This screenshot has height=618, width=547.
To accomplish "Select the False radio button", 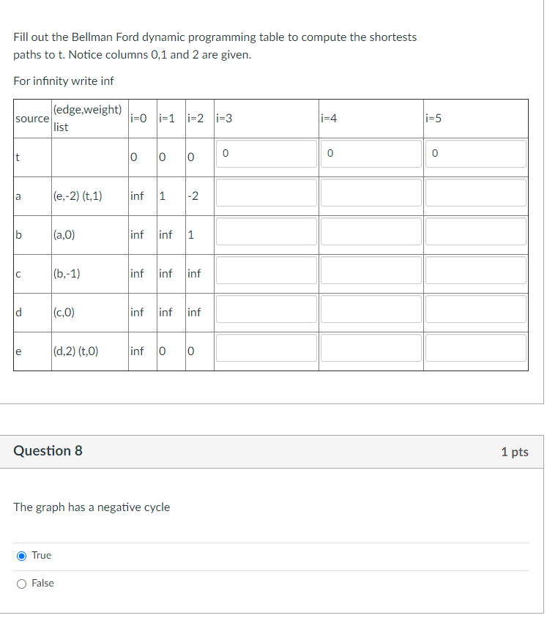I will coord(22,583).
